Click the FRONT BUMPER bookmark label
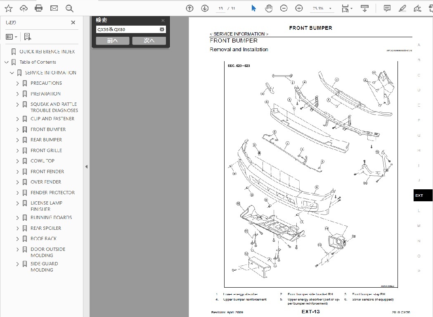 48,129
